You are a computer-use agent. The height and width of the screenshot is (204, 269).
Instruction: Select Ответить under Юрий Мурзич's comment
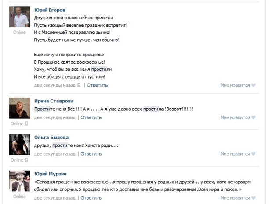[x=91, y=198]
